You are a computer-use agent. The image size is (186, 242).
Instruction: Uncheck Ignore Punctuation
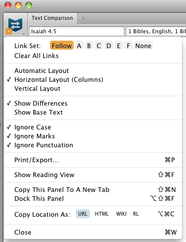[44, 145]
